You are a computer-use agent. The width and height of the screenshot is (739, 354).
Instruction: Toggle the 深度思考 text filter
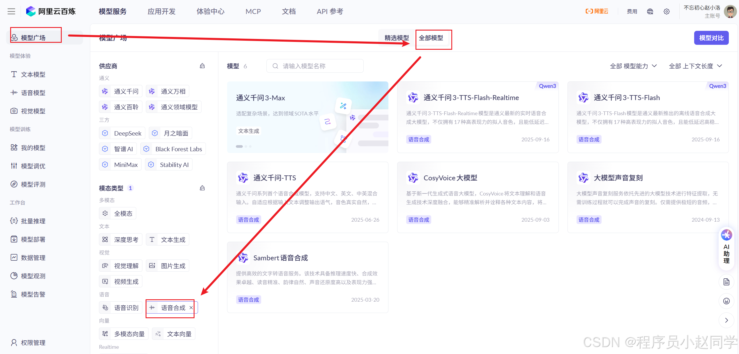(x=121, y=239)
